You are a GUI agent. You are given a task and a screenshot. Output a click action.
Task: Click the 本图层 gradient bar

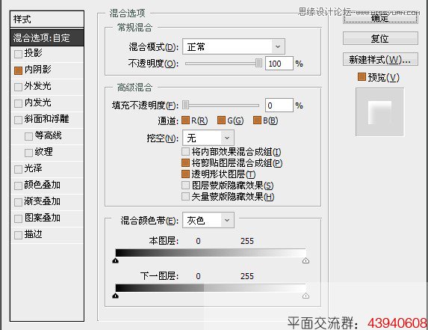click(x=211, y=253)
